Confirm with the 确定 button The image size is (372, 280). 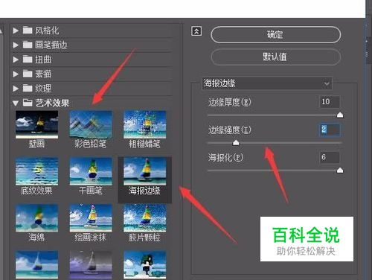(276, 35)
